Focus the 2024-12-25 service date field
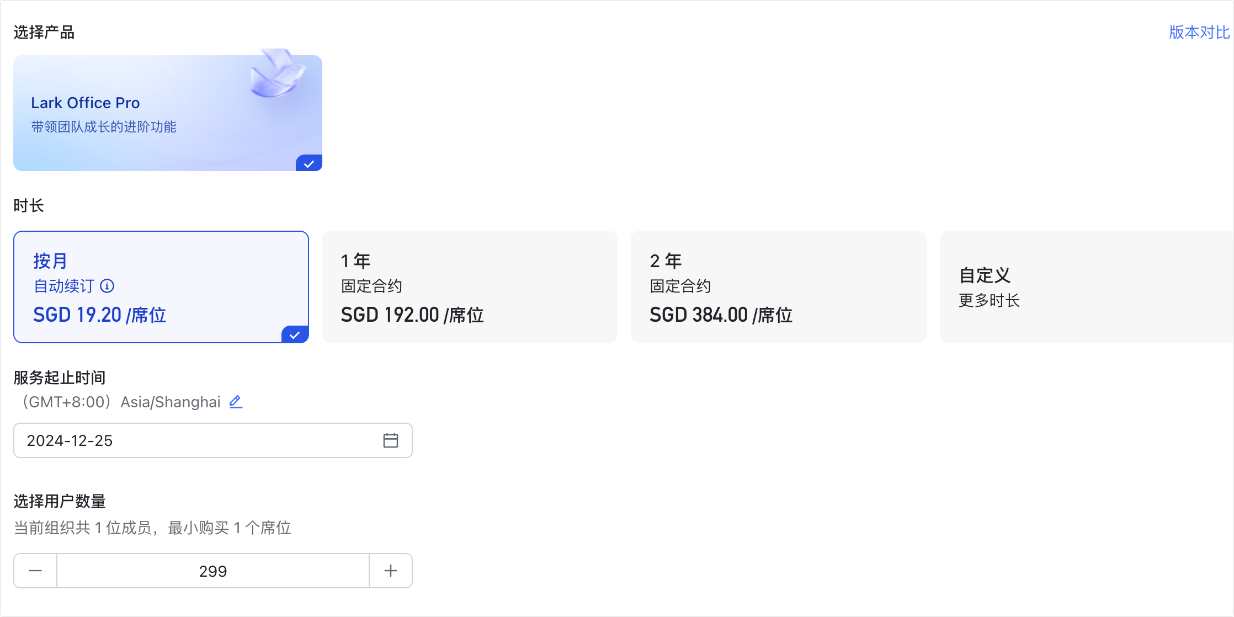Viewport: 1234px width, 617px height. [213, 440]
